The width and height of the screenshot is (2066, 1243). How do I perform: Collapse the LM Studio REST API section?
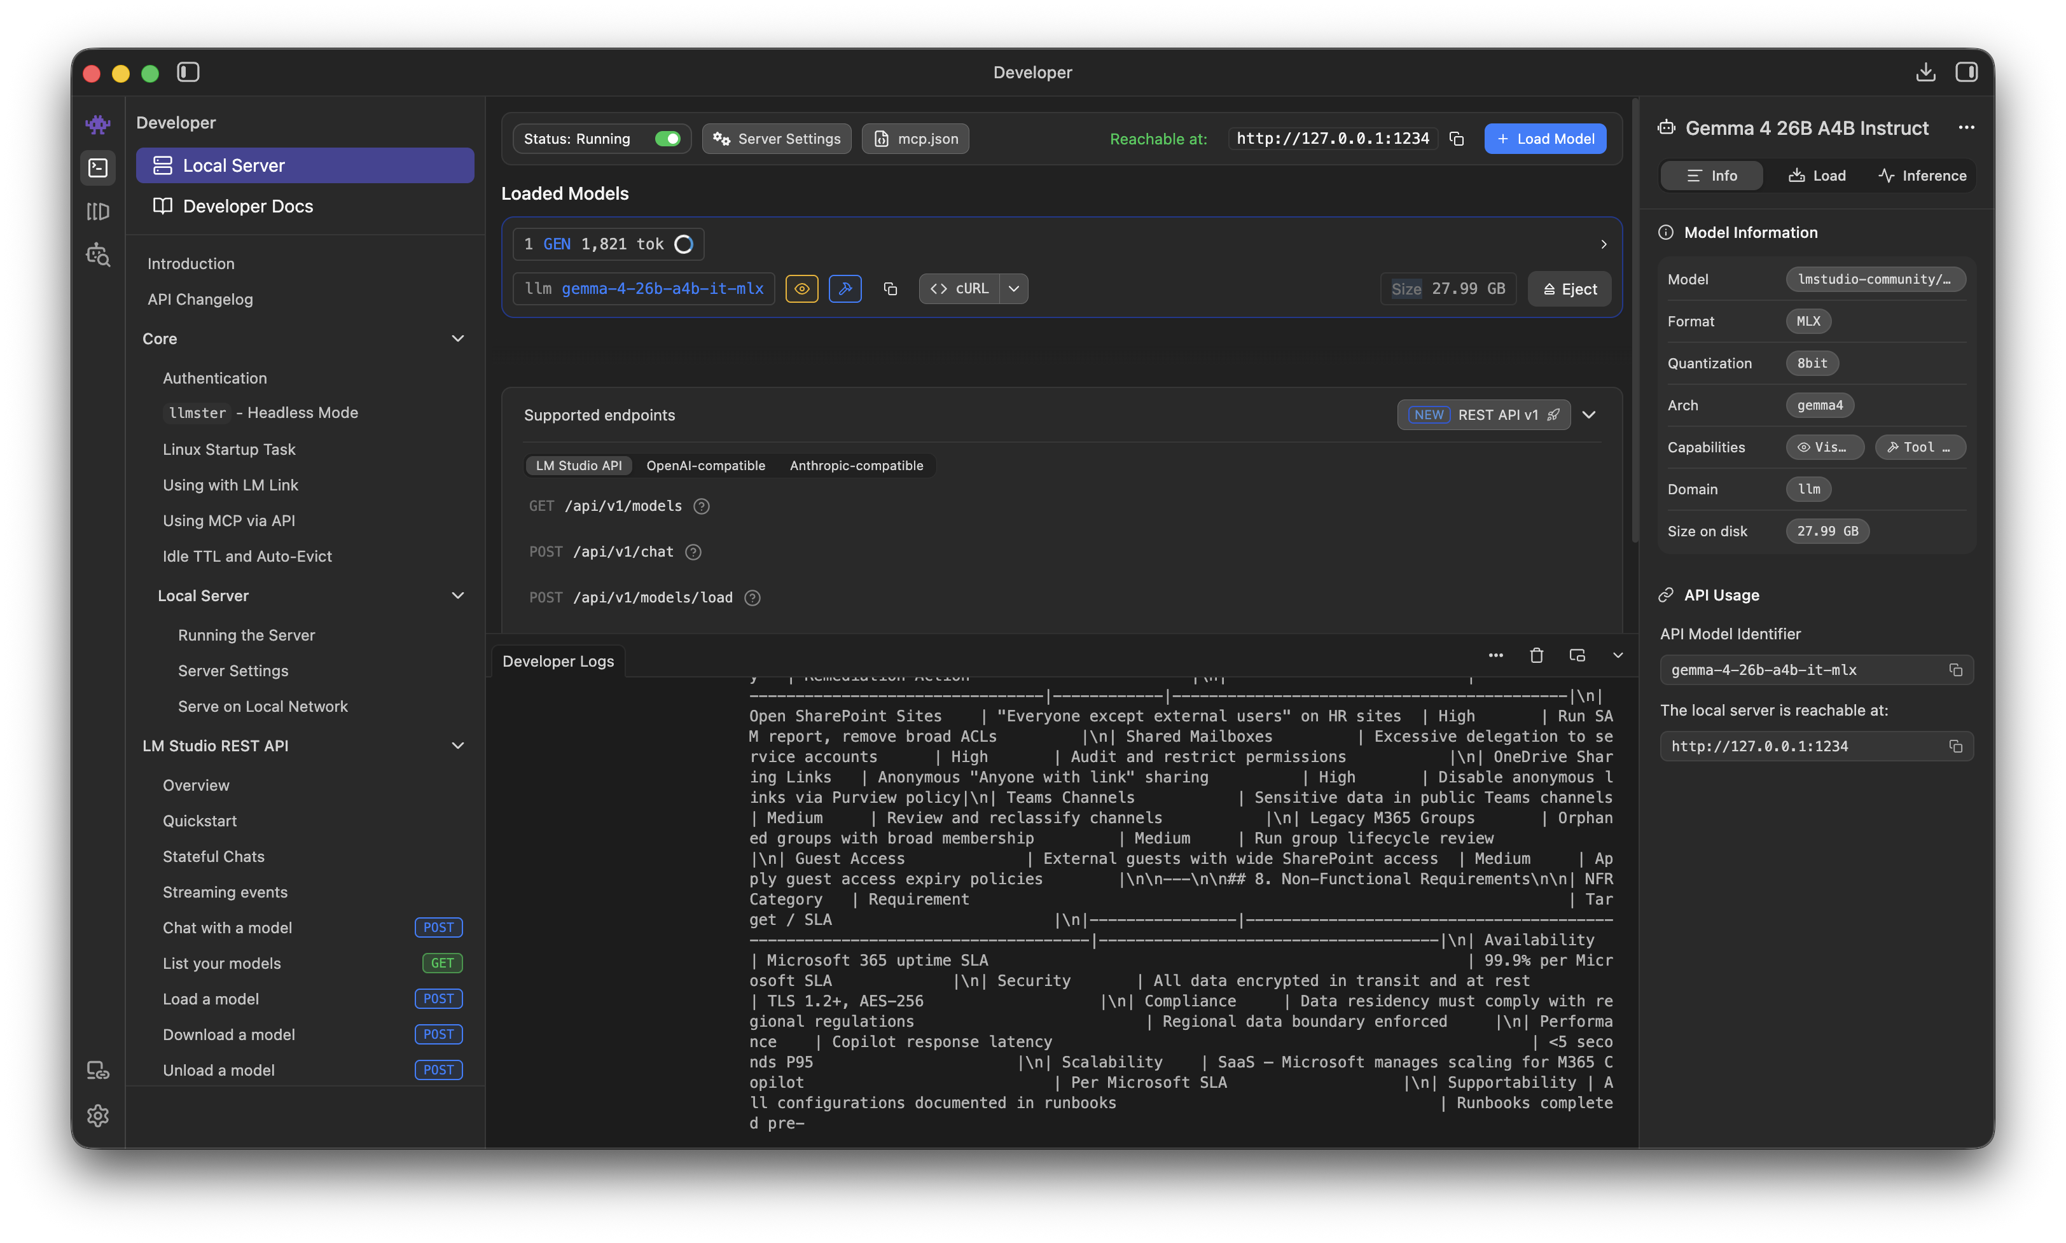point(458,746)
